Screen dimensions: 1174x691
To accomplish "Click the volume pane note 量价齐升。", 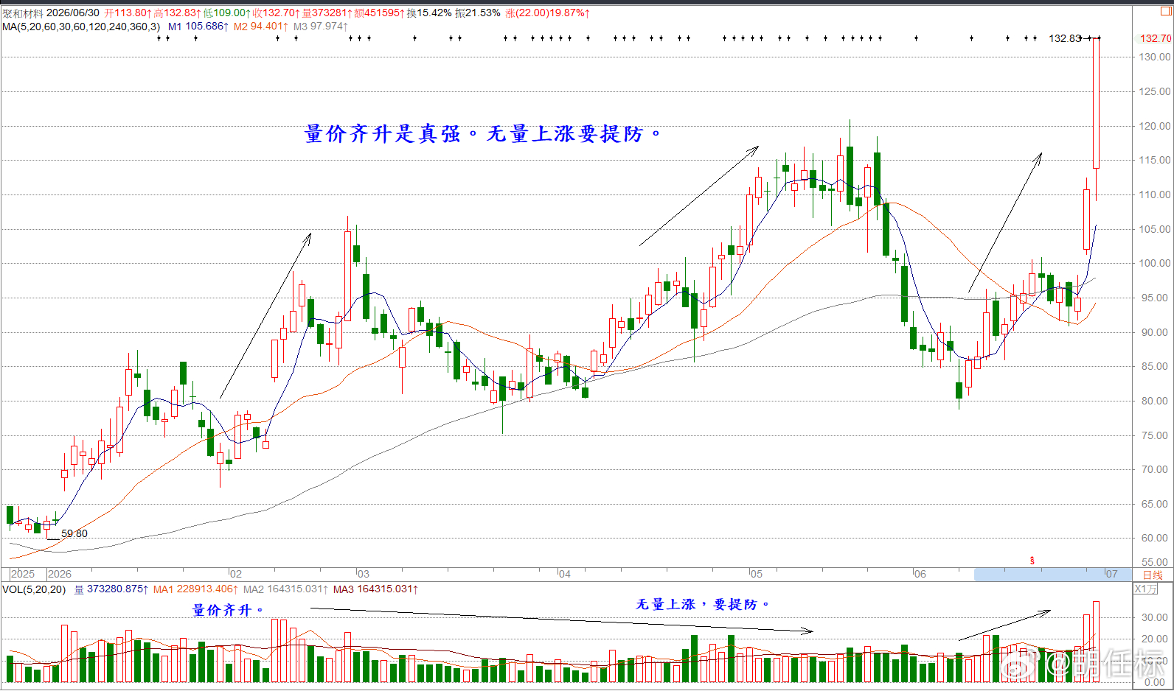I will click(x=229, y=610).
